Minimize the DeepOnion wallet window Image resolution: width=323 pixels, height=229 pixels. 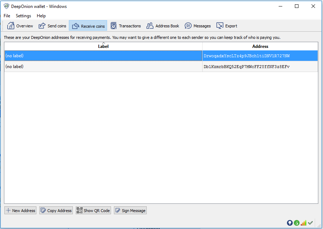point(280,6)
